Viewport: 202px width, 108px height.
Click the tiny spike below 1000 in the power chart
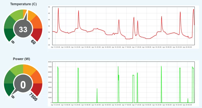pyautogui.click(x=188, y=99)
